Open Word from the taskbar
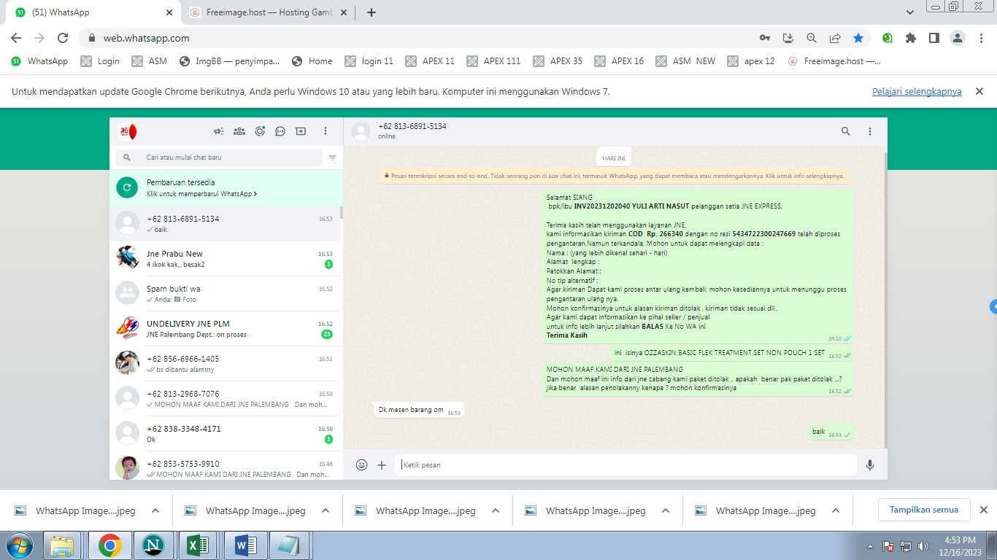The image size is (997, 560). pos(244,545)
